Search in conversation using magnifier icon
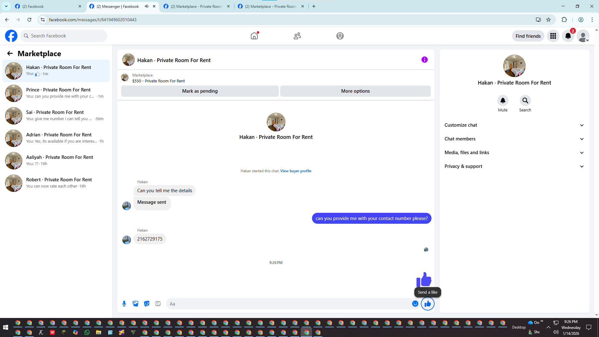 [x=525, y=100]
